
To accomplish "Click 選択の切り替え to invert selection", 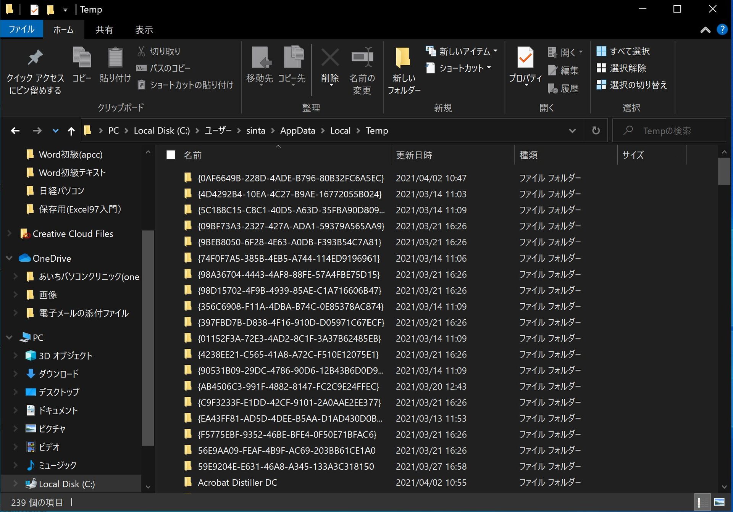I will [x=632, y=85].
